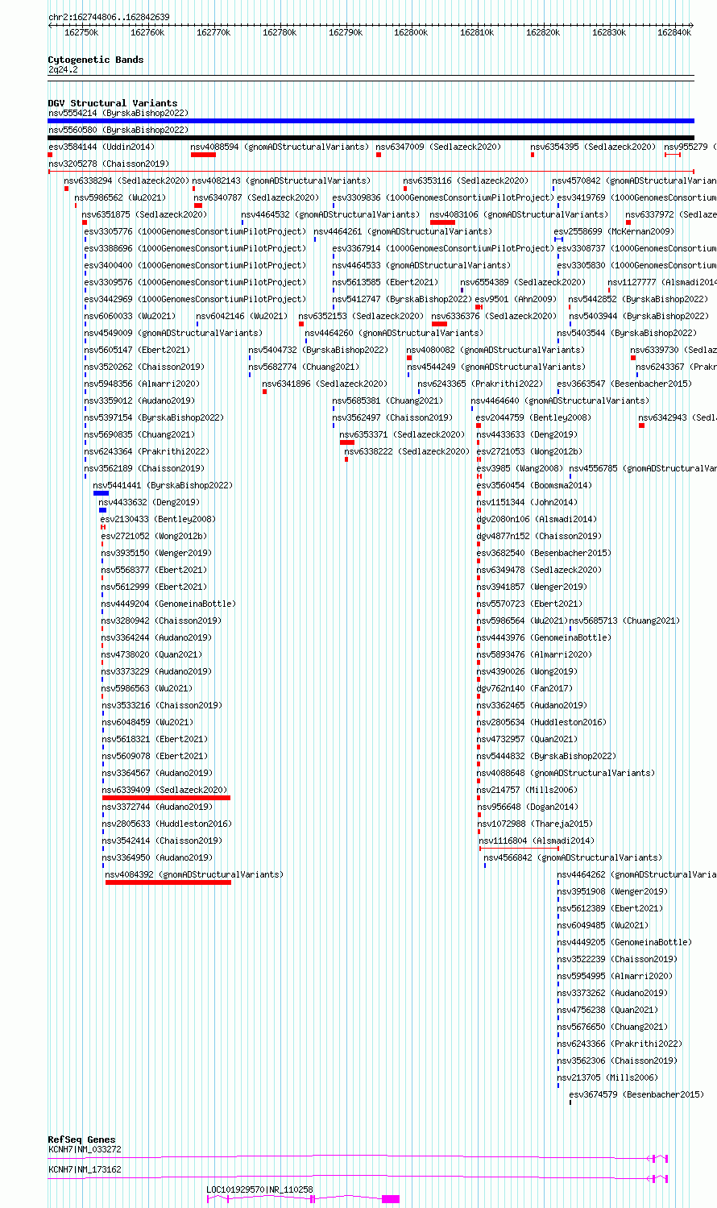
Task: Open the esv3584144 (Uddin2014) variant
Action: [x=101, y=147]
